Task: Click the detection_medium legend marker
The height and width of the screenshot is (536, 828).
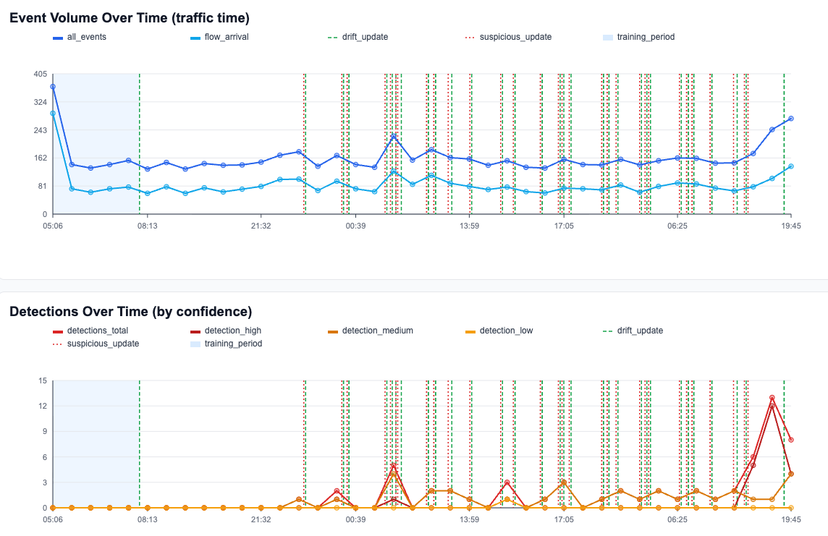Action: [334, 331]
